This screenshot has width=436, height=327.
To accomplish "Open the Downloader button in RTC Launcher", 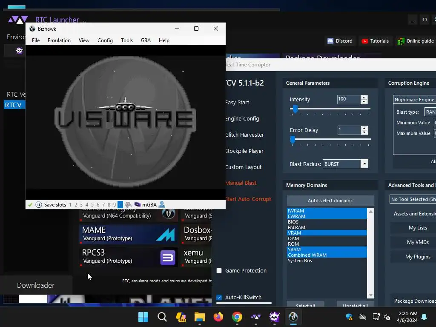I will pos(36,285).
